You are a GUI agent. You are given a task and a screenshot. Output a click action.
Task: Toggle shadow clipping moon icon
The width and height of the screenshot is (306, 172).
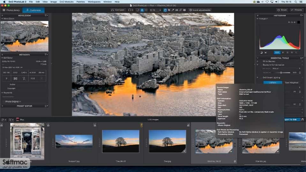click(x=262, y=53)
